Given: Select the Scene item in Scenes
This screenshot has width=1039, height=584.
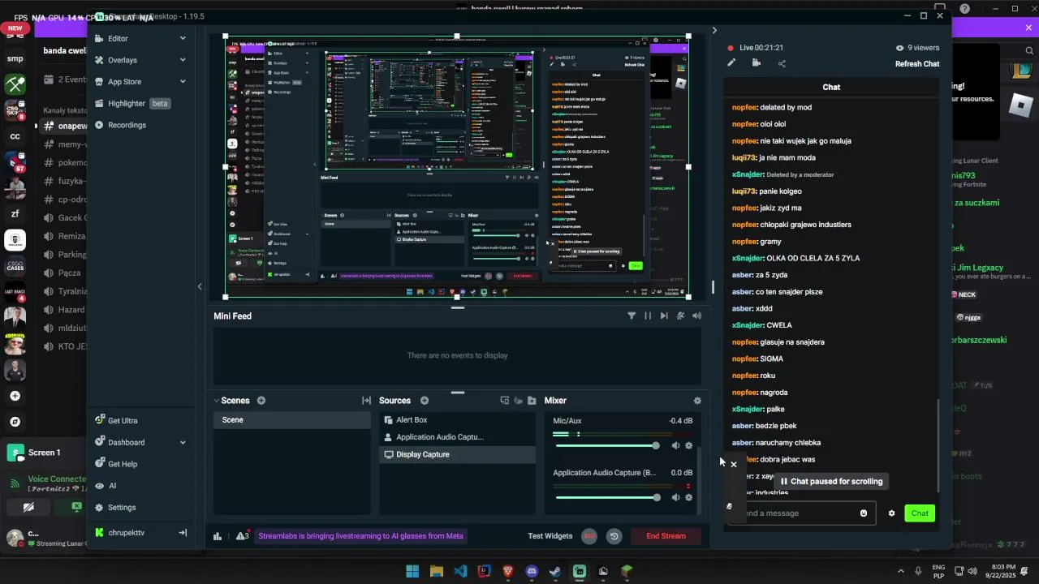Looking at the screenshot, I should 292,420.
